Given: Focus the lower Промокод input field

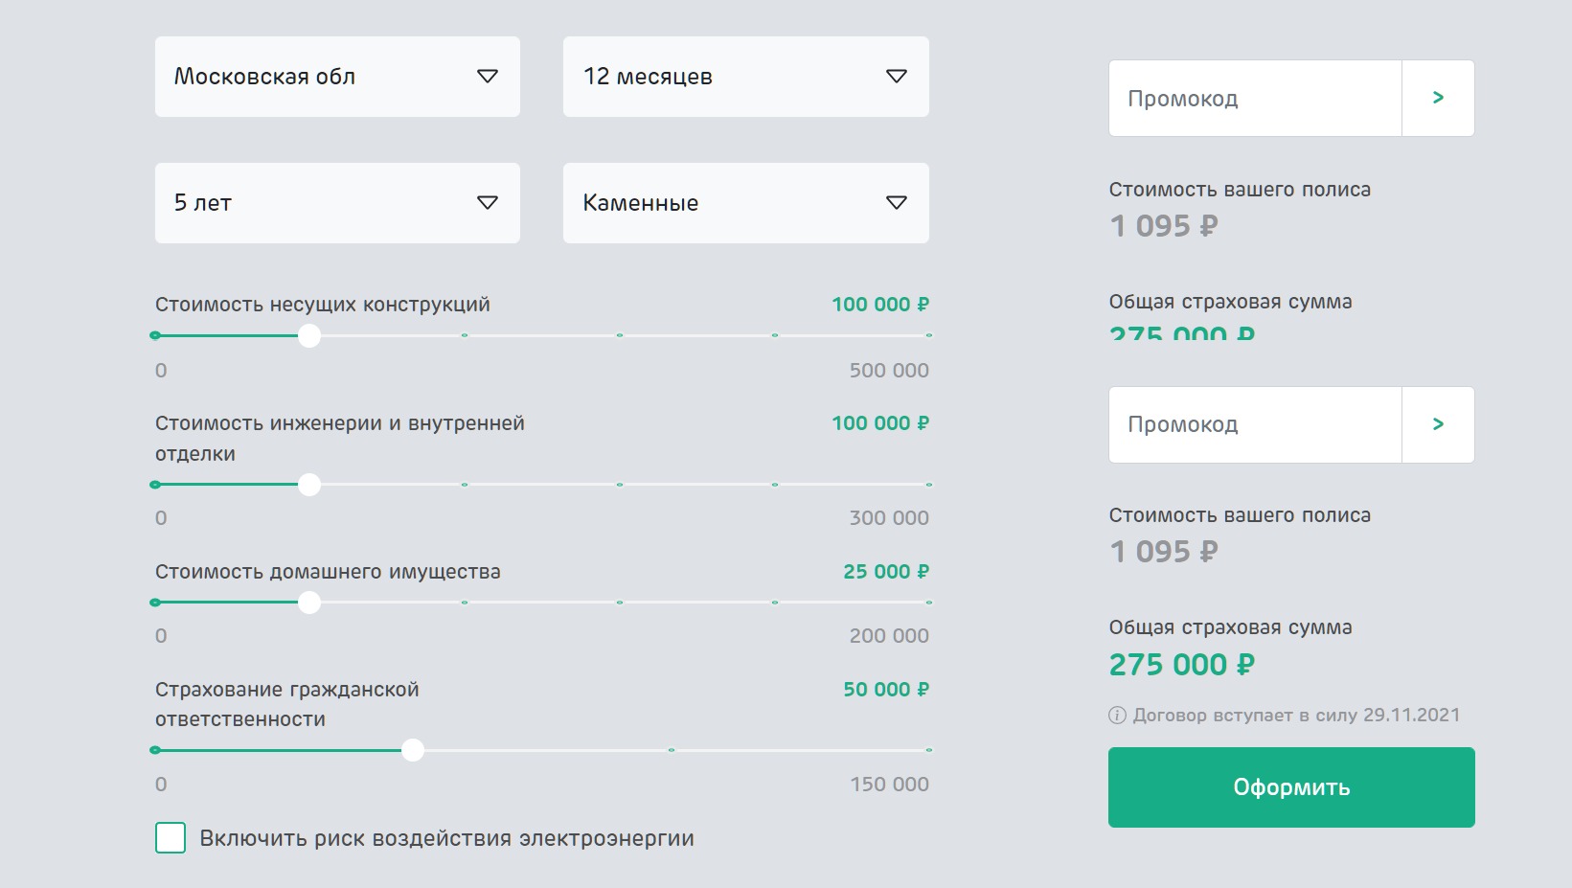Looking at the screenshot, I should coord(1255,424).
